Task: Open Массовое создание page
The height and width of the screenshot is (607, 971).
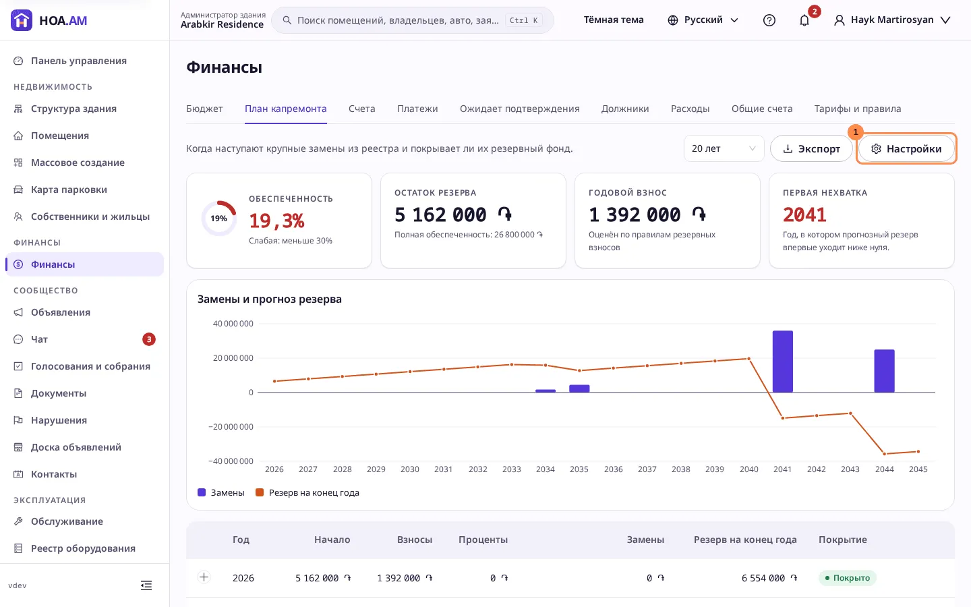Action: tap(84, 163)
